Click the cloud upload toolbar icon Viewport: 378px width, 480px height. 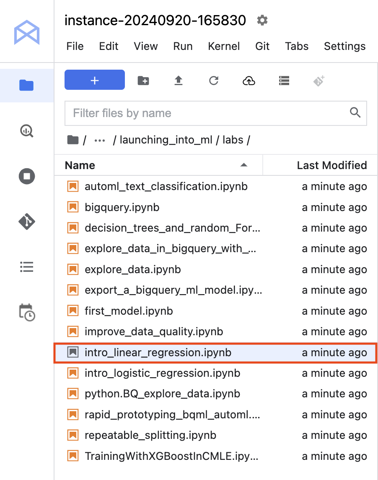(x=249, y=81)
